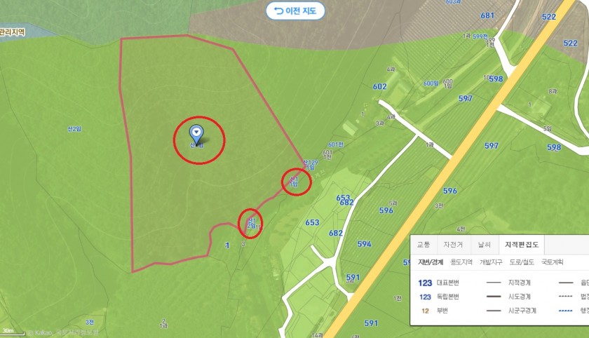Show the 개발지구 legend category
589x338 pixels.
491,262
